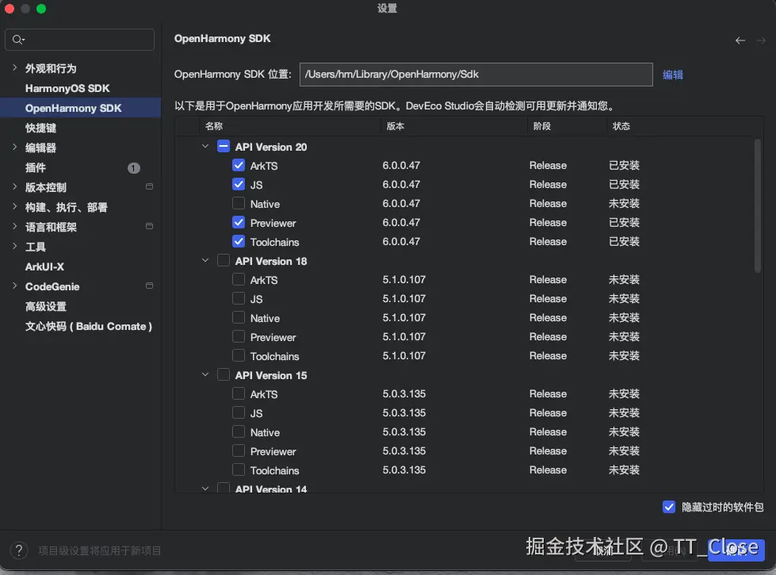Image resolution: width=776 pixels, height=575 pixels.
Task: Click the small icon beside 版本控制 entry
Action: pos(148,187)
